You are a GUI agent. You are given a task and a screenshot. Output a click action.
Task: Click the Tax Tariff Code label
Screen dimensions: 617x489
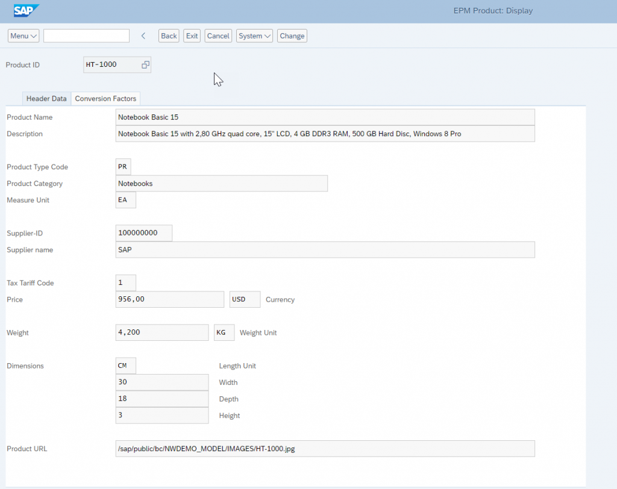30,283
